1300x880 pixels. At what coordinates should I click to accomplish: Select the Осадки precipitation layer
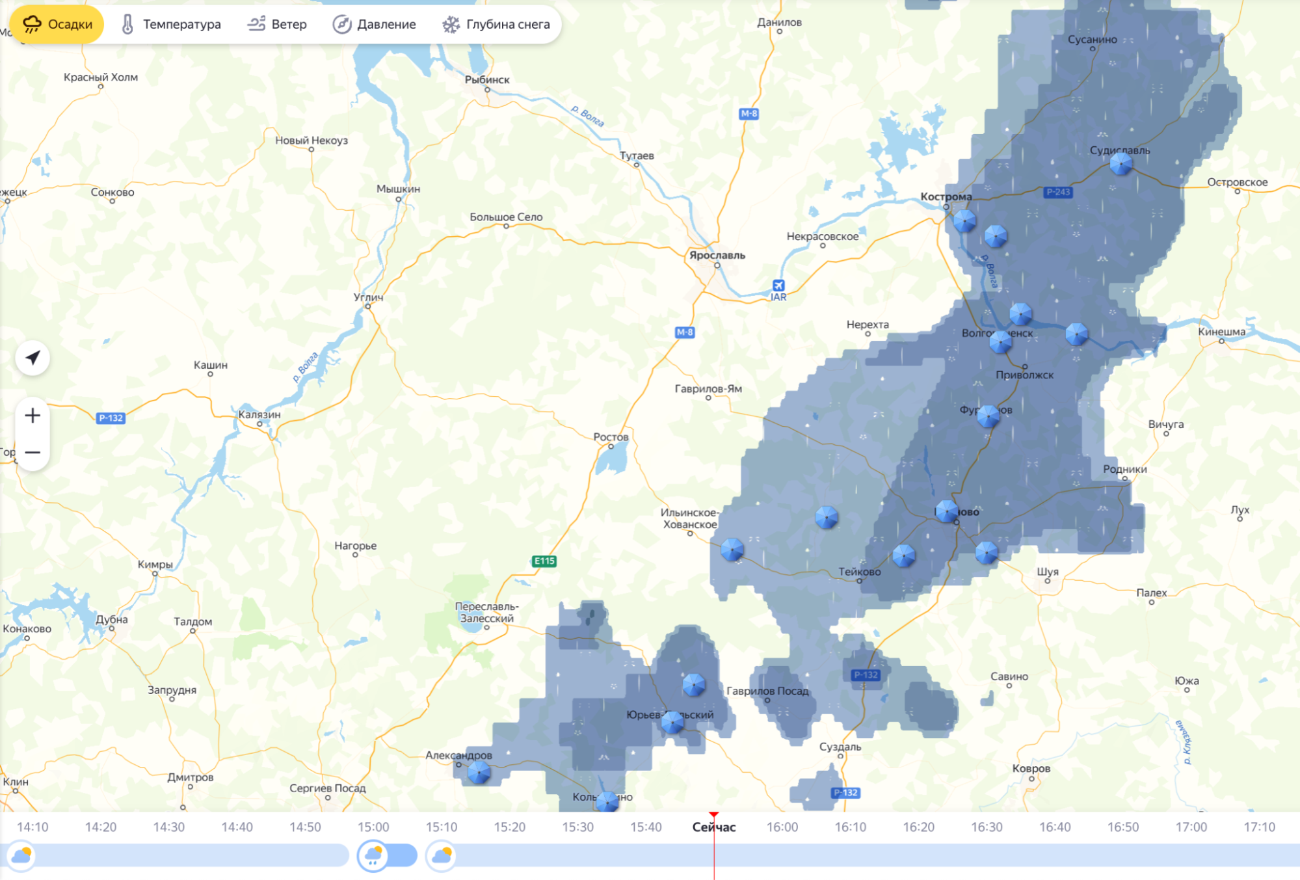pyautogui.click(x=57, y=25)
